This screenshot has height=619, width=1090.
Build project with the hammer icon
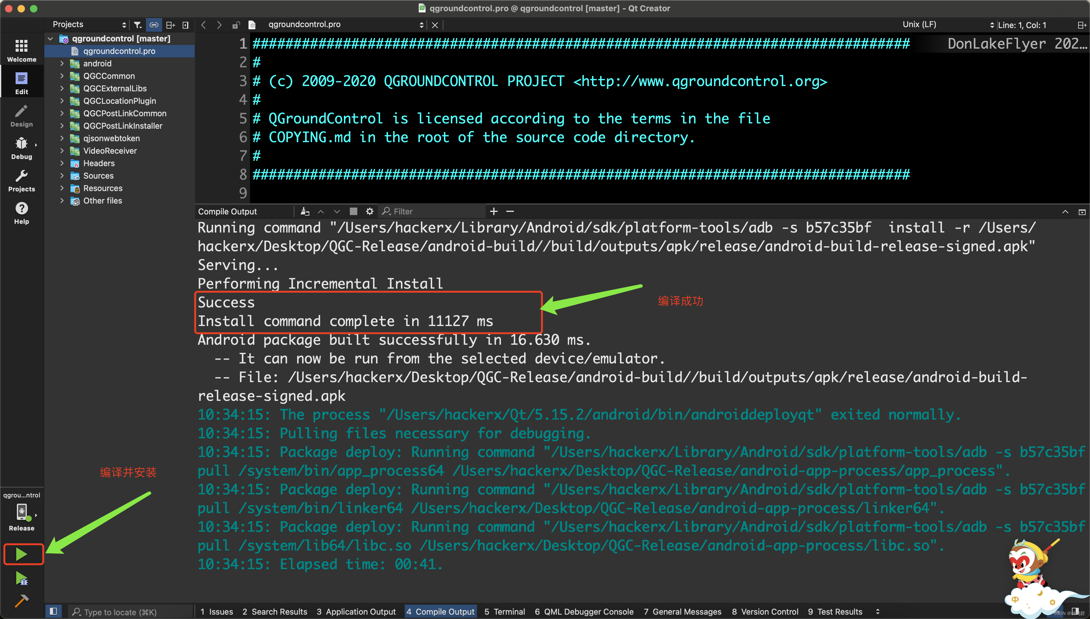tap(21, 601)
